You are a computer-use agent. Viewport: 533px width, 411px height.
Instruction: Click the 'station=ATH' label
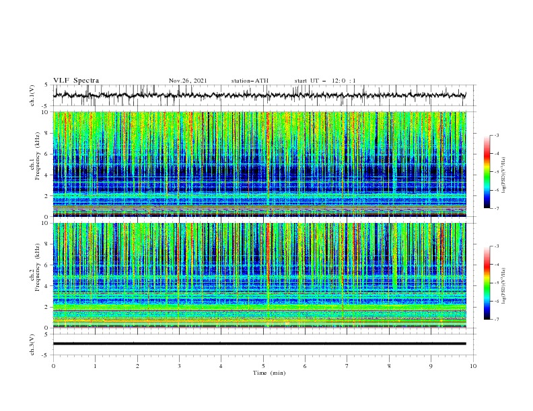point(250,81)
